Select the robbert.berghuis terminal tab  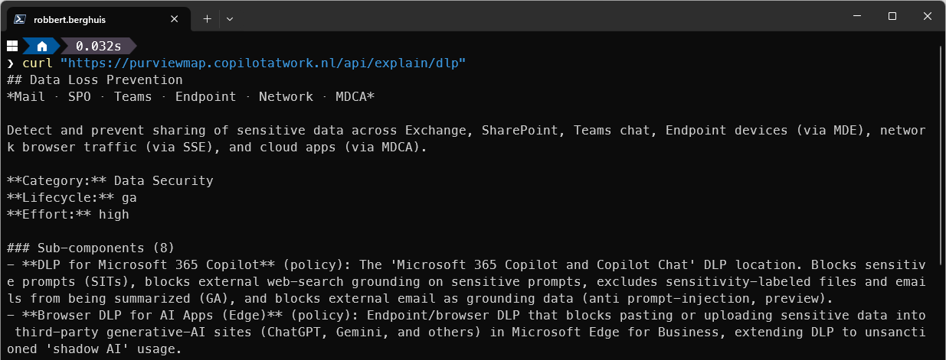click(x=100, y=18)
